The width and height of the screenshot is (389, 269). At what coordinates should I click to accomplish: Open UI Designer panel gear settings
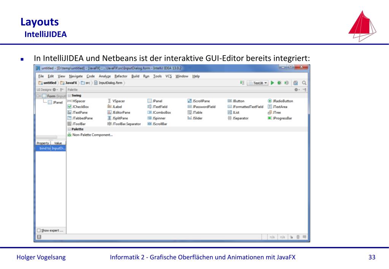click(55, 90)
